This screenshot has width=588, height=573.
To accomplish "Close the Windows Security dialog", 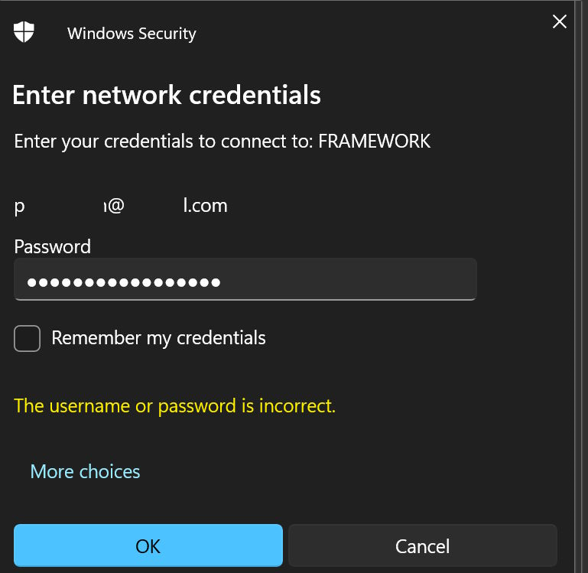I will point(560,21).
